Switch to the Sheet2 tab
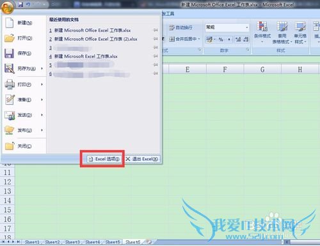The height and width of the screenshot is (246, 320). (52, 242)
